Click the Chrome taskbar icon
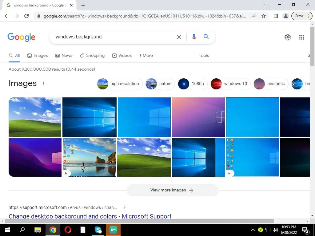 coord(53,230)
